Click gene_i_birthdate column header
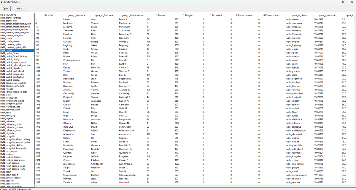The image size is (356, 190). 327,15
